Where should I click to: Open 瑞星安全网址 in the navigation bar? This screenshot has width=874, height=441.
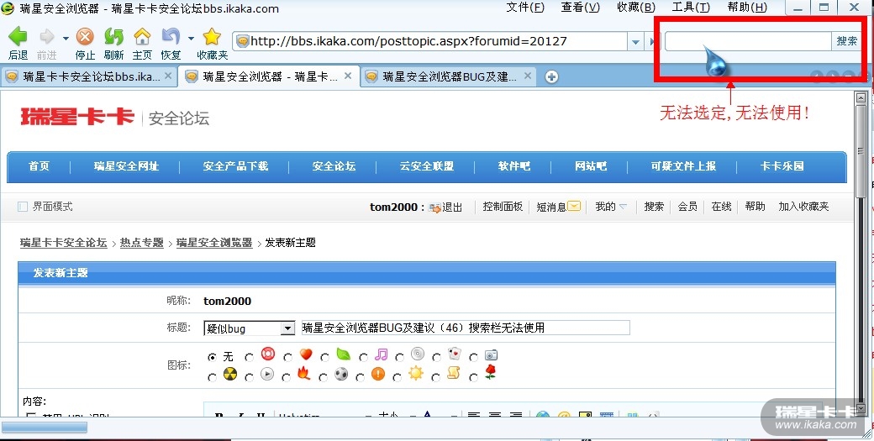[126, 166]
